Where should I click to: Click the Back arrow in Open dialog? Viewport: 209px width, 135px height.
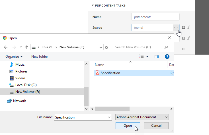(6, 47)
